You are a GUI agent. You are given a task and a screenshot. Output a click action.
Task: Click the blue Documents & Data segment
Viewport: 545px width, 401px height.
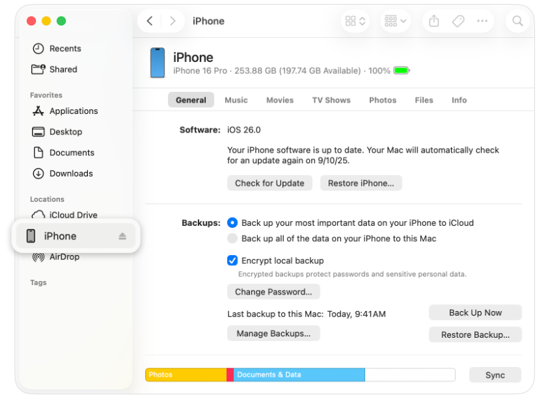pos(299,375)
